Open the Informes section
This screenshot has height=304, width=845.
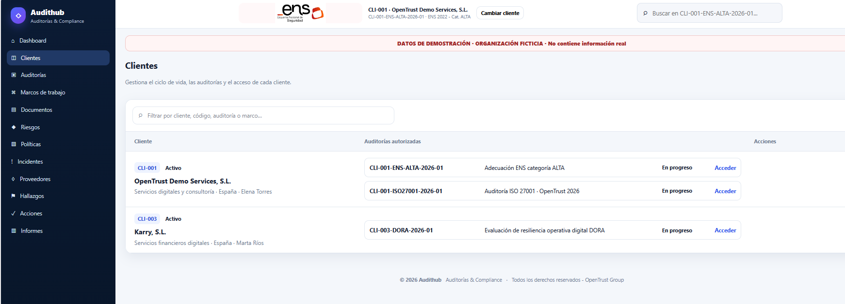(x=58, y=231)
